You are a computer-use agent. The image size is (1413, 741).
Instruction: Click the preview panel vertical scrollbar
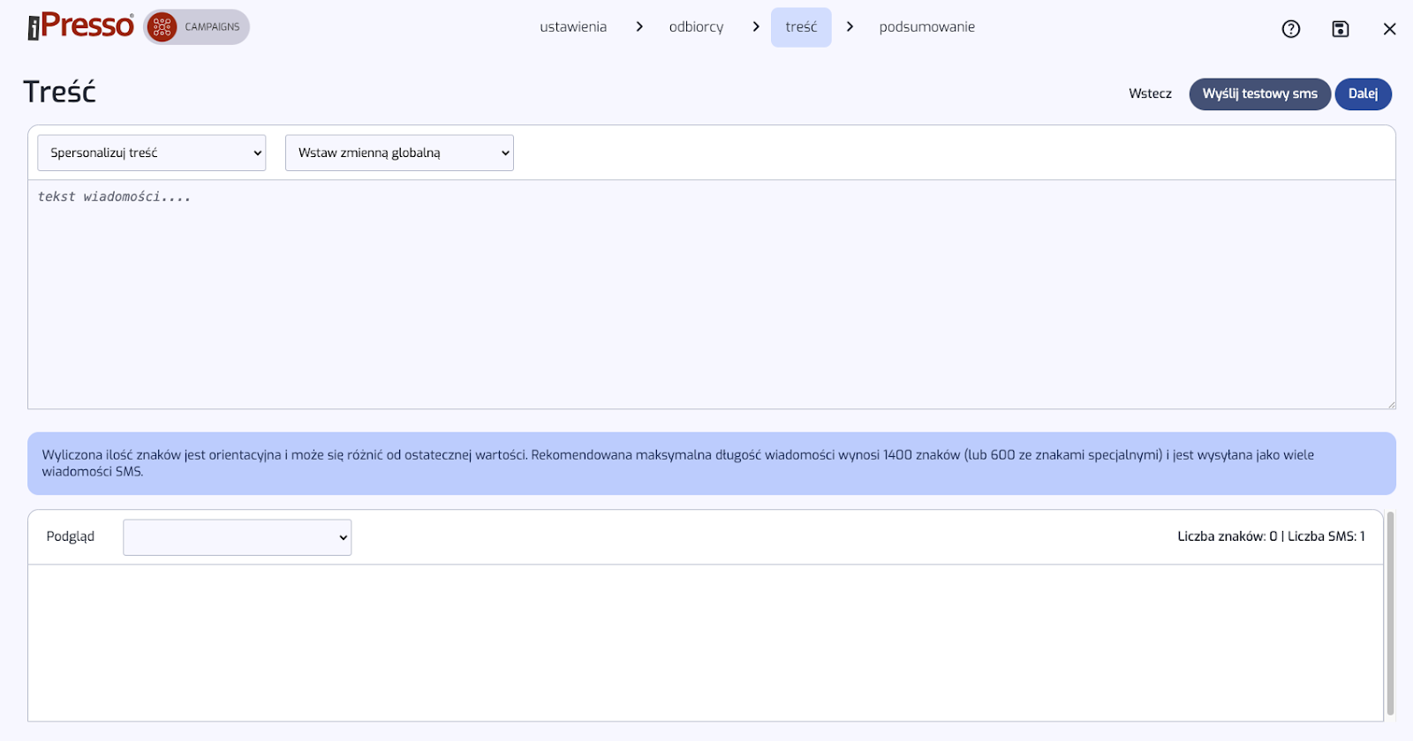pos(1390,613)
